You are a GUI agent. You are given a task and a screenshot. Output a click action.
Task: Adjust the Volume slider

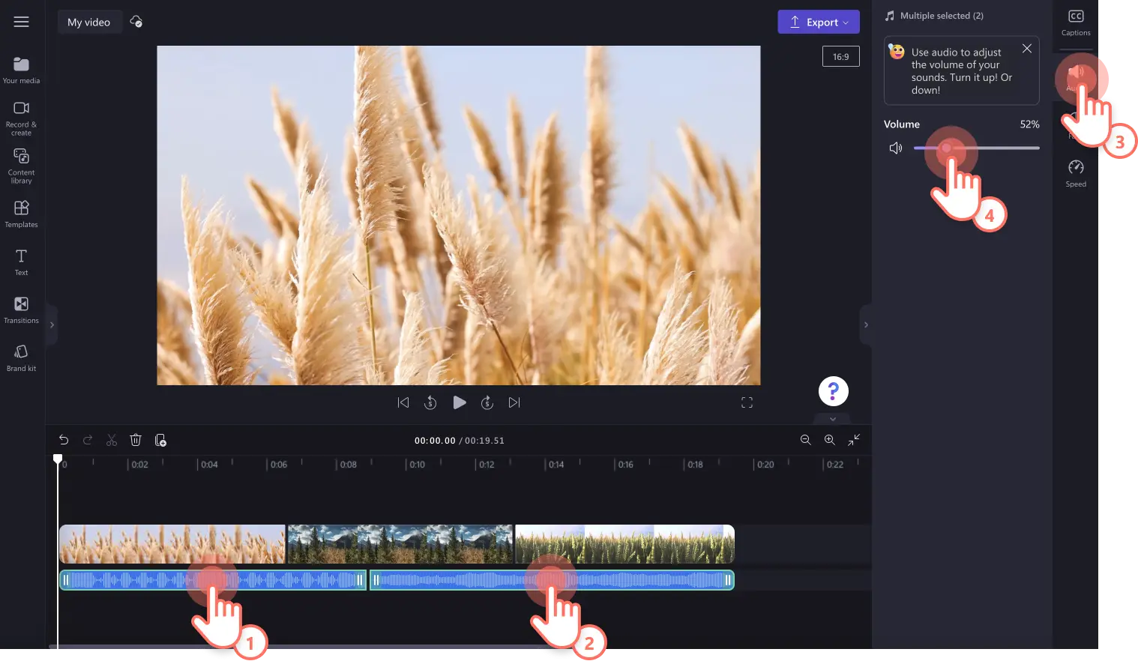976,148
